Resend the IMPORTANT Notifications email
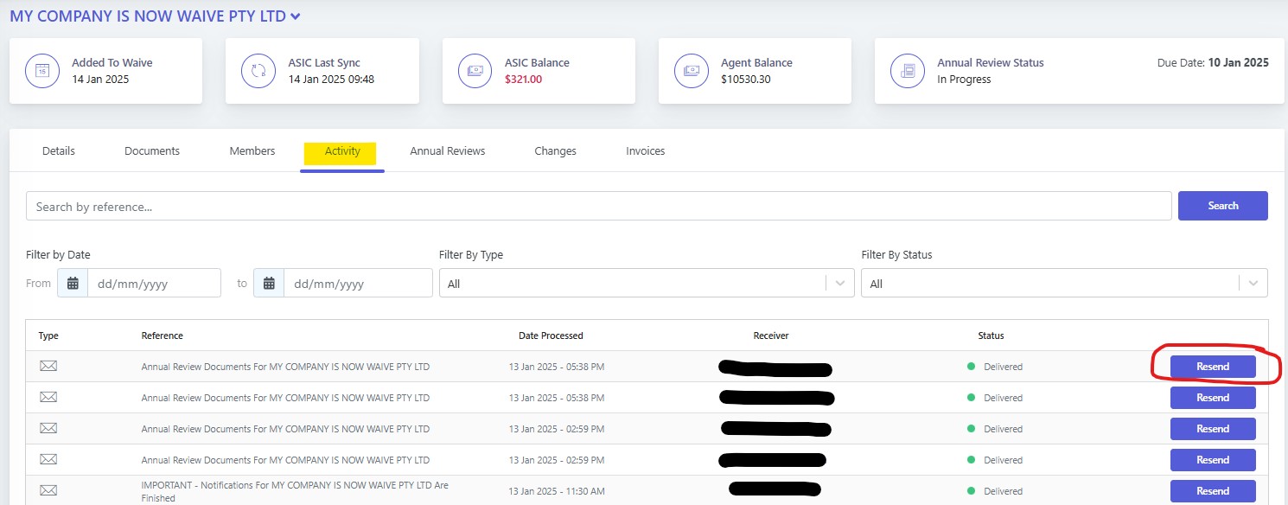The width and height of the screenshot is (1288, 505). click(1212, 491)
